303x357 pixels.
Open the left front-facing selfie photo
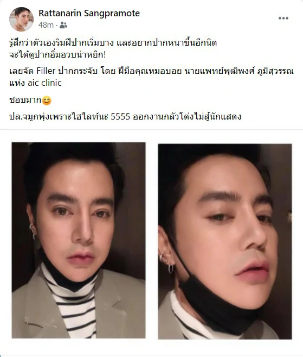[79, 240]
